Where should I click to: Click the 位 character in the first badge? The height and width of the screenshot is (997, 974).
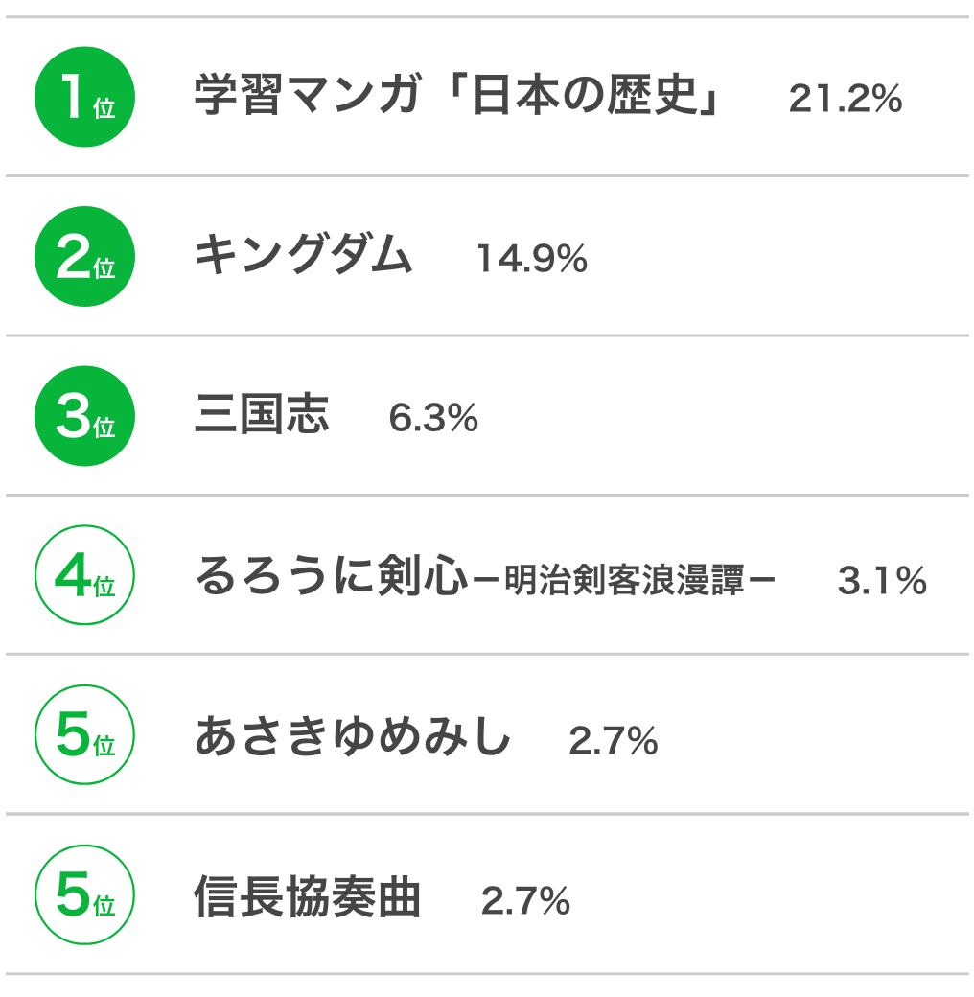point(104,108)
